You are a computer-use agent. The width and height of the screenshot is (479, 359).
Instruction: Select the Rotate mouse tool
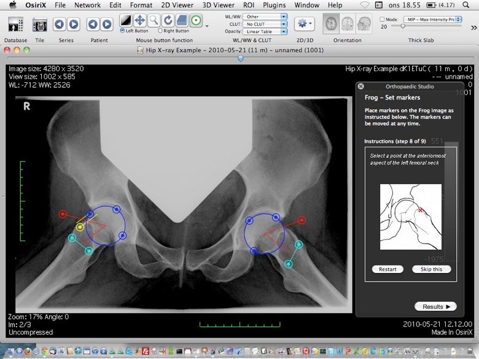(x=168, y=20)
